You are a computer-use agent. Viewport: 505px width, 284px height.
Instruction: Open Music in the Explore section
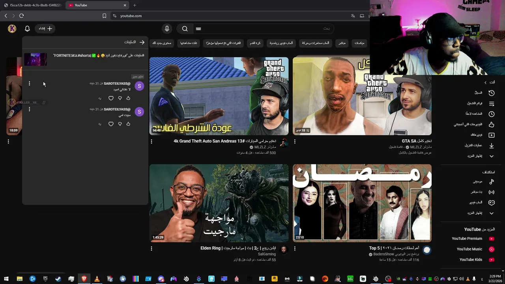[x=484, y=182]
